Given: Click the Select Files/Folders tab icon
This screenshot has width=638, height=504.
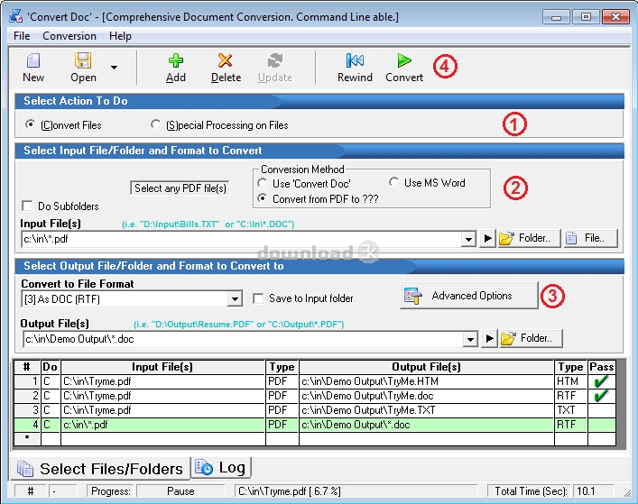Looking at the screenshot, I should tap(25, 469).
